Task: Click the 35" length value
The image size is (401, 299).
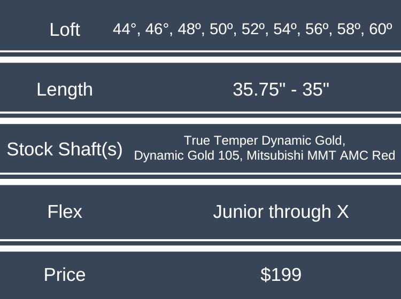Action: click(316, 89)
